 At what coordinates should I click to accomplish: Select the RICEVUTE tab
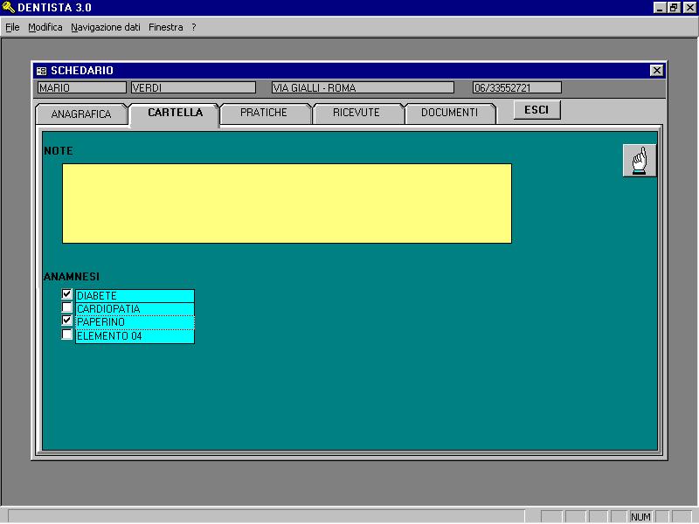coord(356,113)
